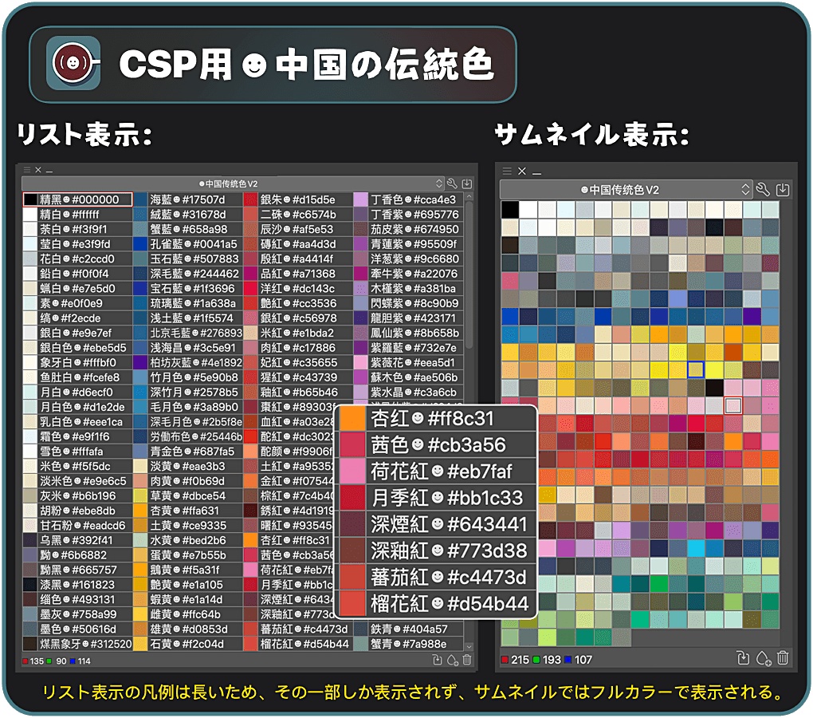This screenshot has width=813, height=718.
Task: Select enlarged 荷花紅 #eb7faf entry
Action: [x=437, y=471]
